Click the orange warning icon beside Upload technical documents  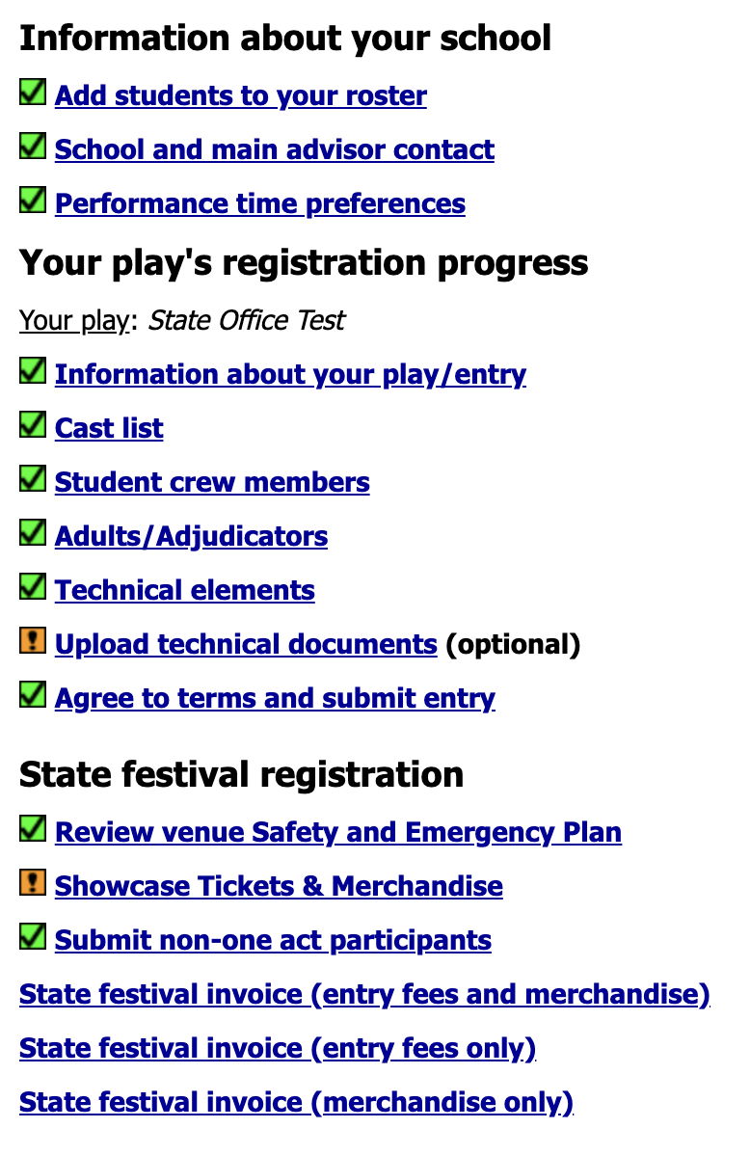click(33, 641)
